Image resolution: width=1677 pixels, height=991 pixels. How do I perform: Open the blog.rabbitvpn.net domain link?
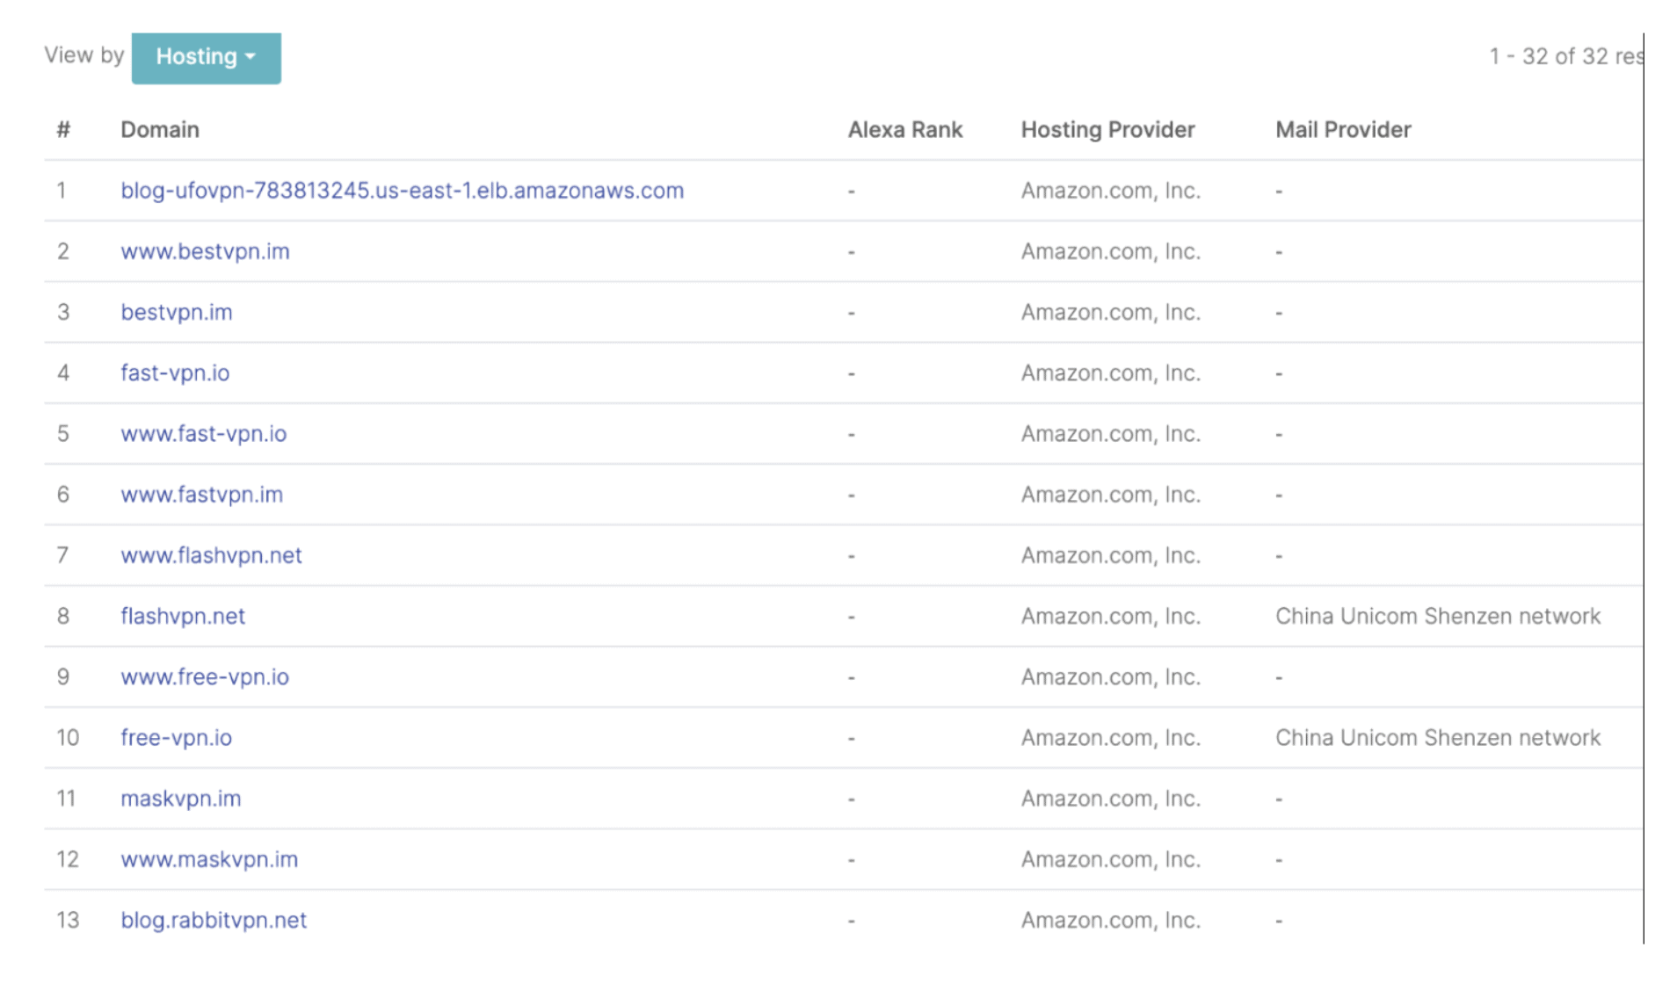coord(214,920)
